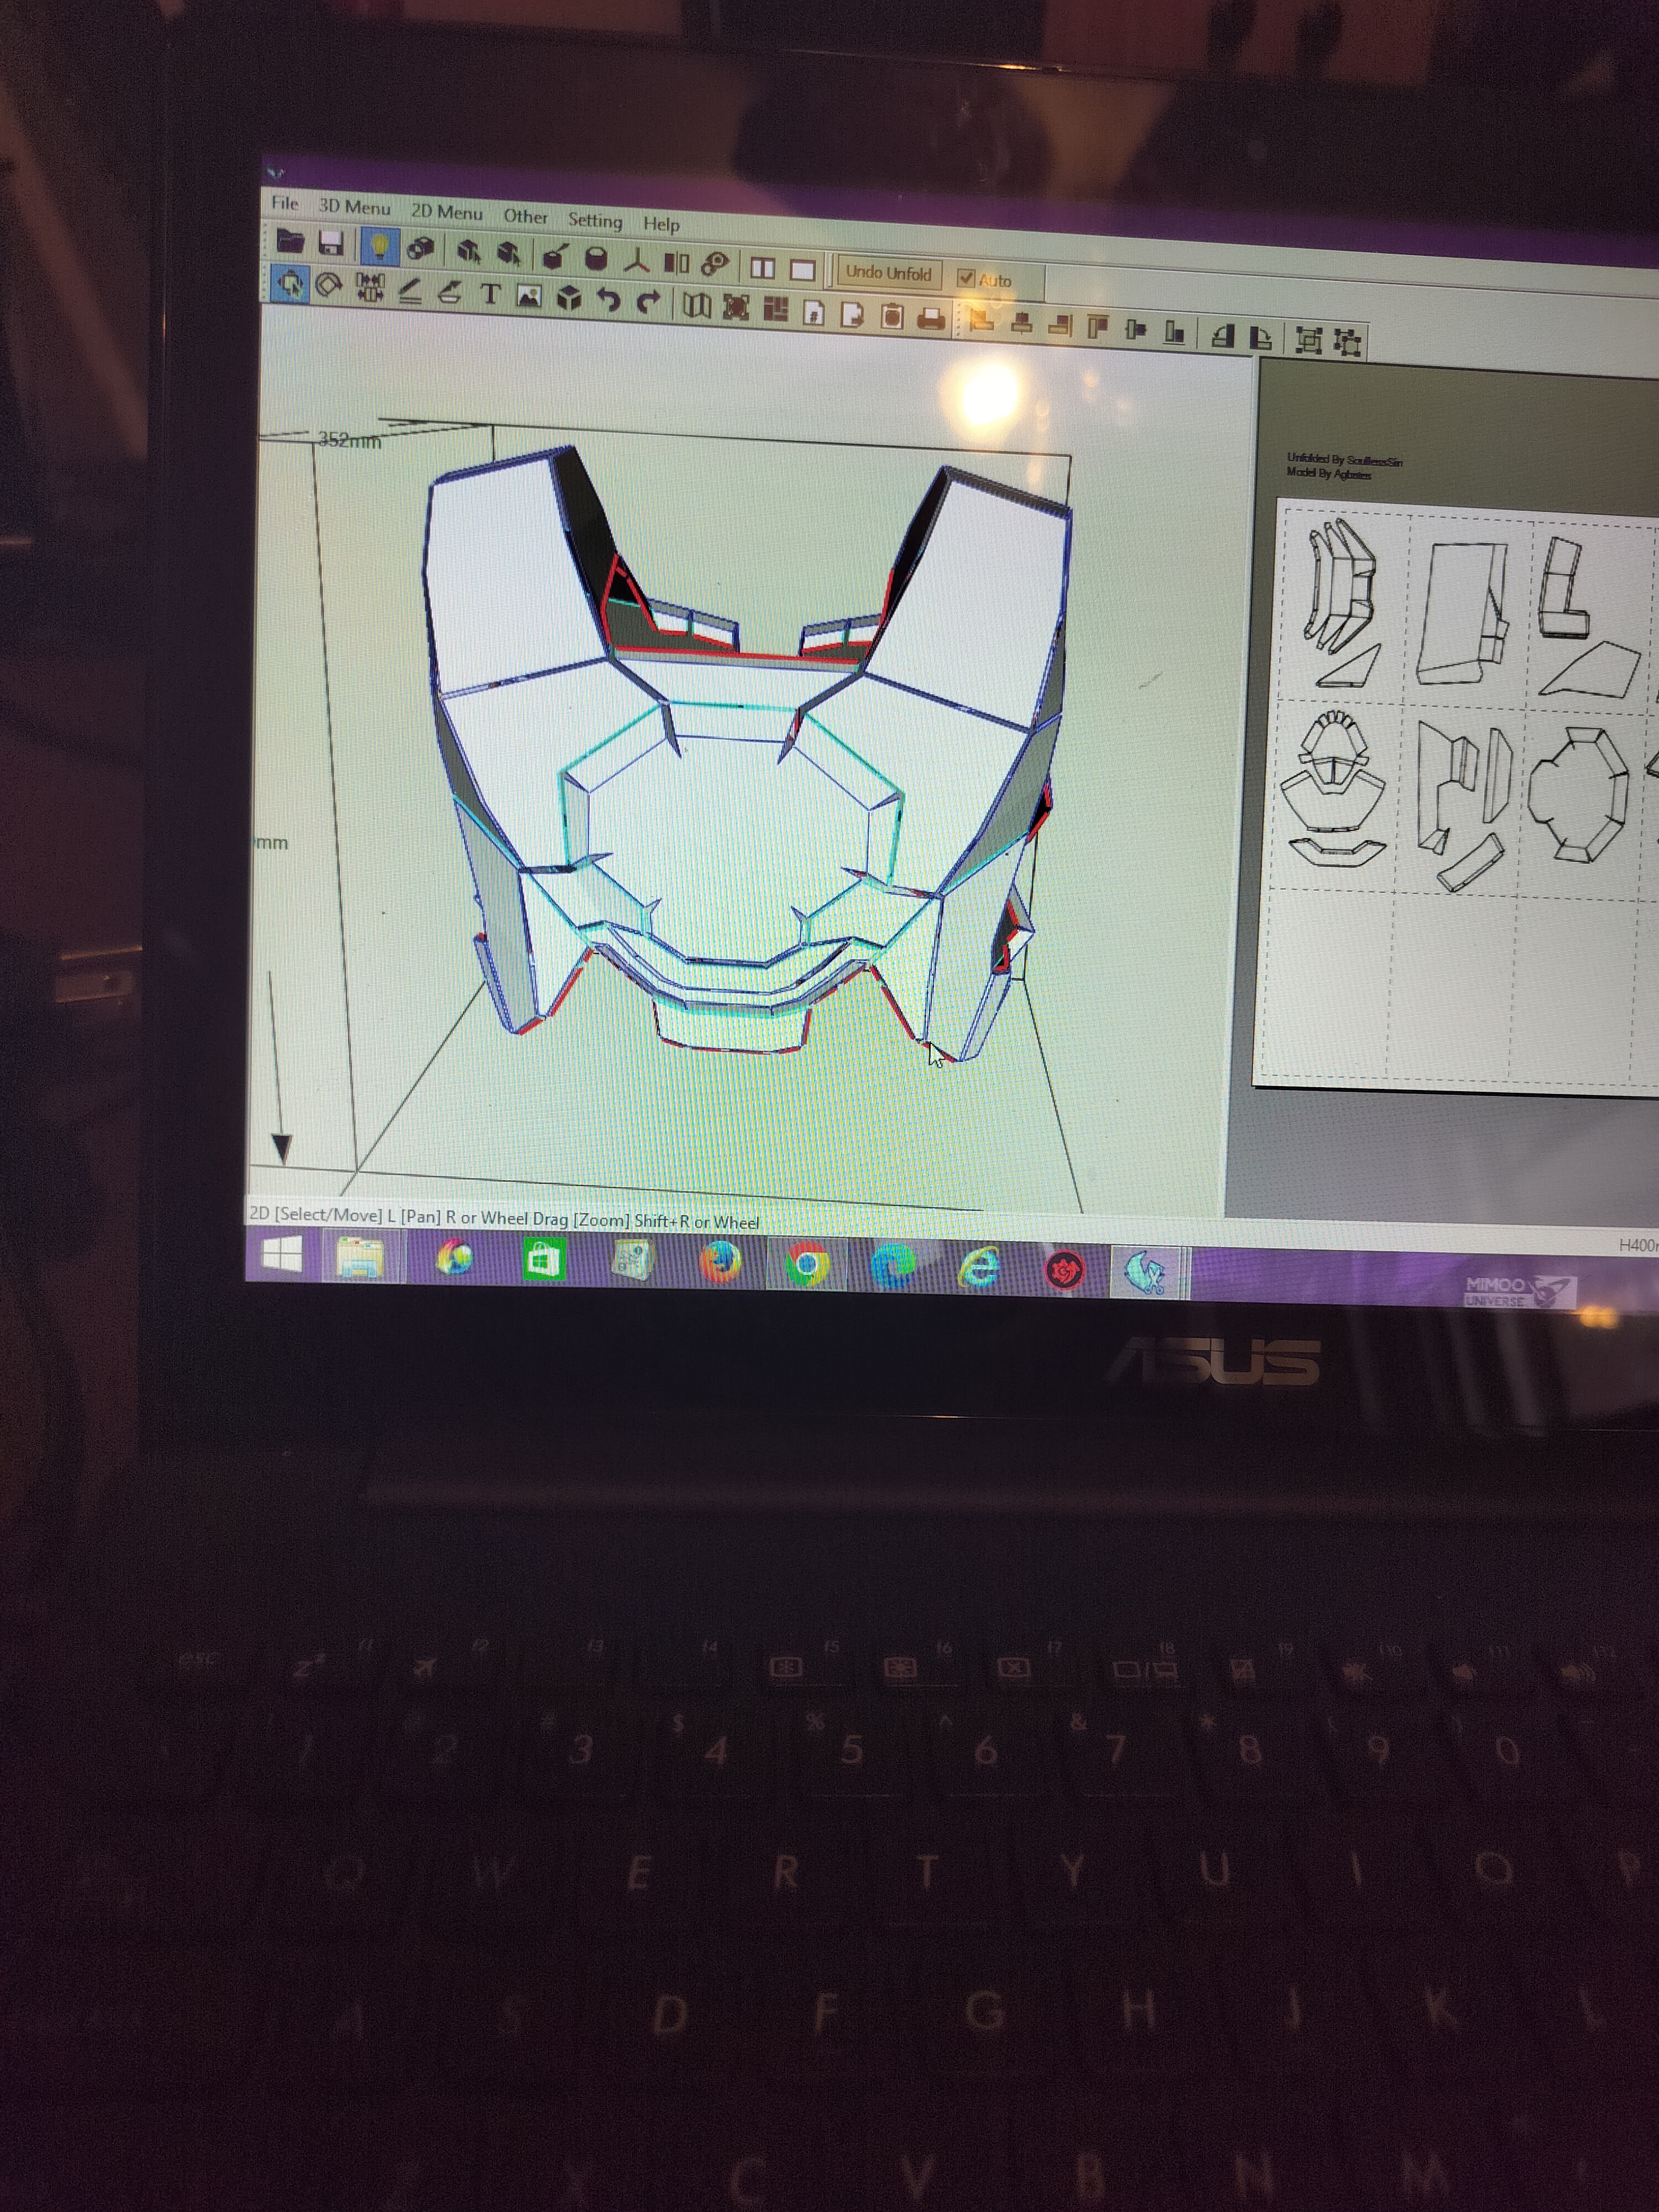Click the three-axis coordinate icon
The height and width of the screenshot is (2212, 1659).
tap(636, 261)
